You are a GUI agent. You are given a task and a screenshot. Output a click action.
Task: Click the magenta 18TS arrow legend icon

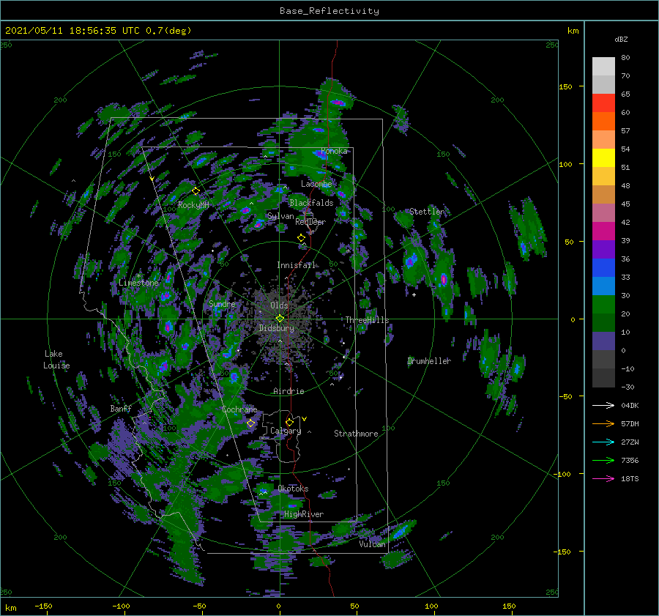(x=603, y=478)
